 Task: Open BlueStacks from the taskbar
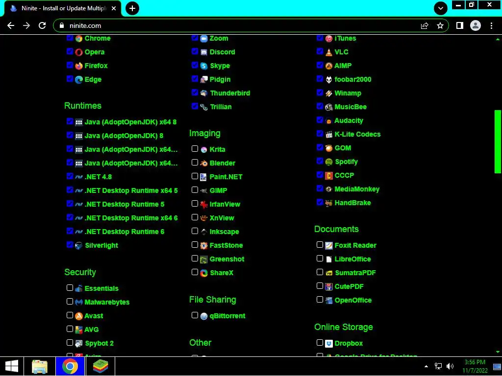tap(100, 366)
